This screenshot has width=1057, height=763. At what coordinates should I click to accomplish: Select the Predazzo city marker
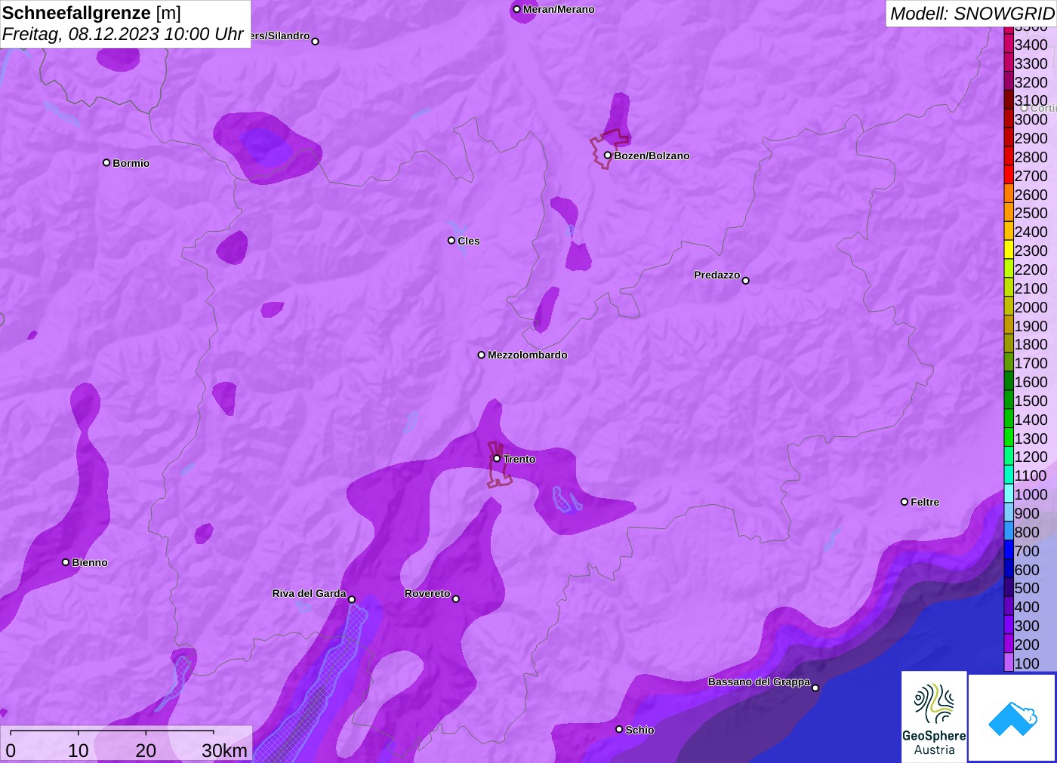tap(746, 281)
